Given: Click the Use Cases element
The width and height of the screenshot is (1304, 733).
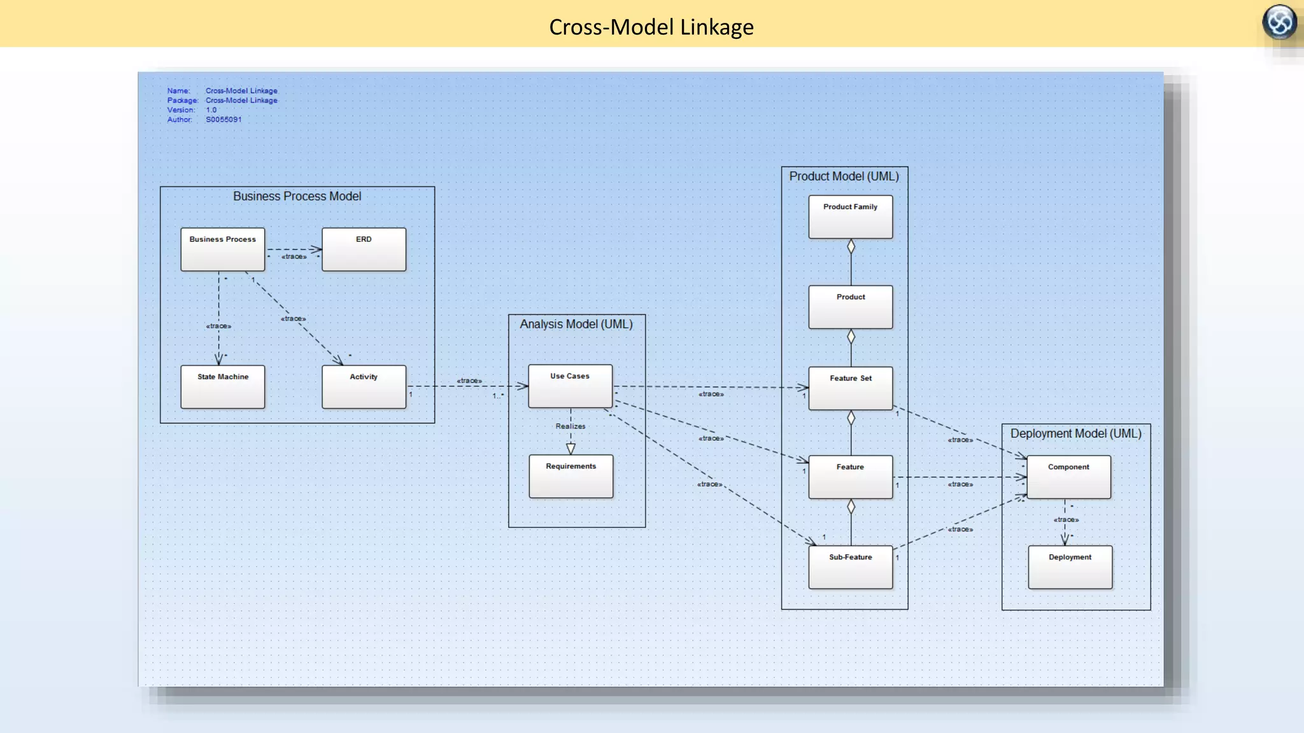Looking at the screenshot, I should (570, 386).
